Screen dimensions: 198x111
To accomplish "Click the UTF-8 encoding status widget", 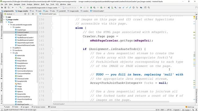I will (169, 110).
